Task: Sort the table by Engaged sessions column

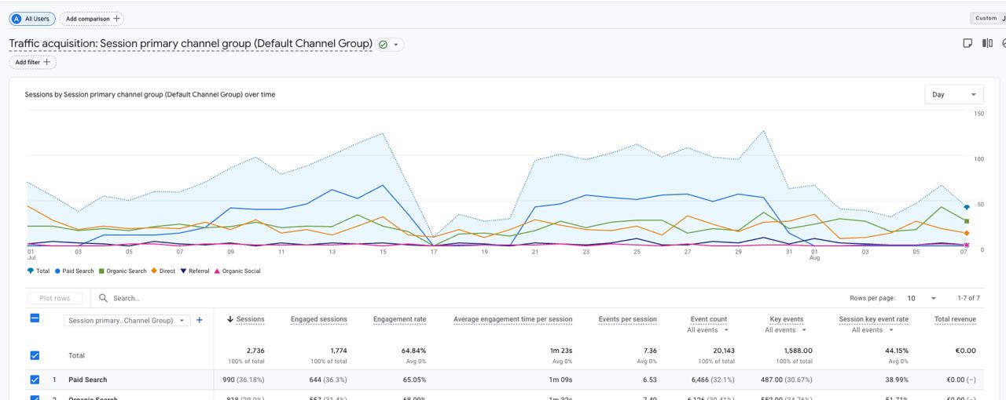Action: pyautogui.click(x=318, y=319)
